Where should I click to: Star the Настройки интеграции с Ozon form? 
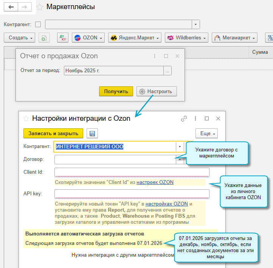pyautogui.click(x=26, y=118)
